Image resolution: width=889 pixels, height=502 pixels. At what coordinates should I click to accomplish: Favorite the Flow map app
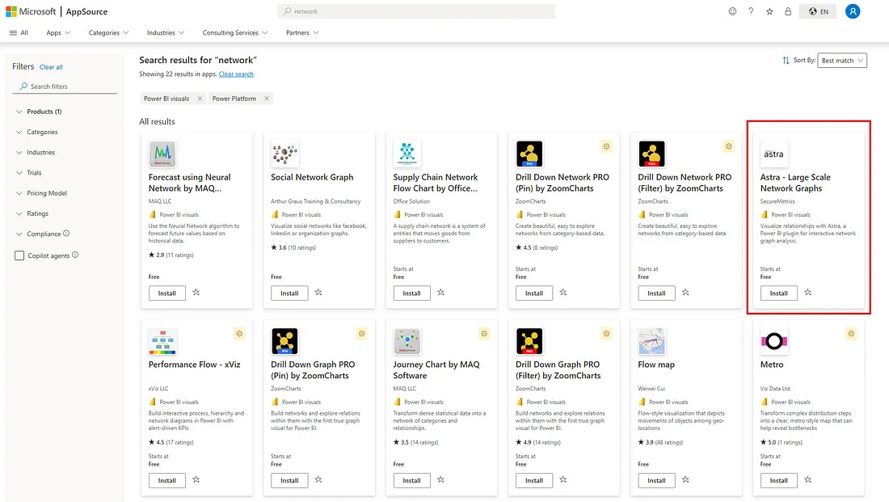pos(685,480)
